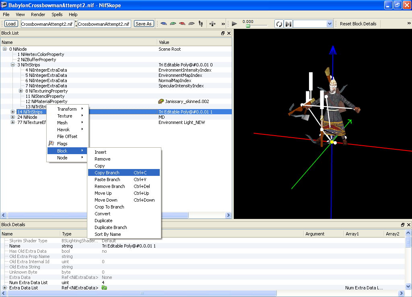The image size is (412, 297).
Task: Click the red eye view icon
Action: click(x=182, y=24)
